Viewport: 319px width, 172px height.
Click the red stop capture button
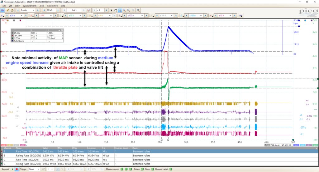(17, 169)
